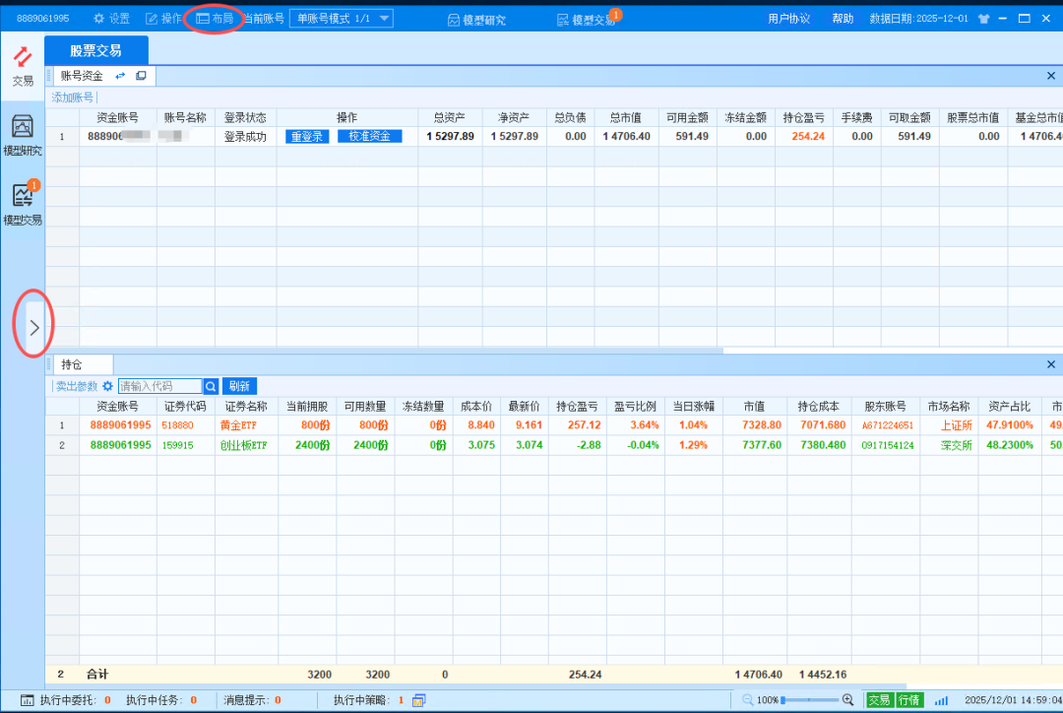The width and height of the screenshot is (1063, 713).
Task: Open the 模型研究 sidebar icon
Action: pyautogui.click(x=22, y=135)
